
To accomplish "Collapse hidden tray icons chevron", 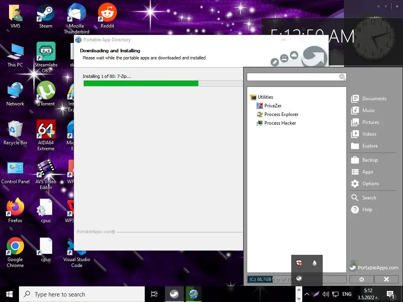I will [x=307, y=294].
